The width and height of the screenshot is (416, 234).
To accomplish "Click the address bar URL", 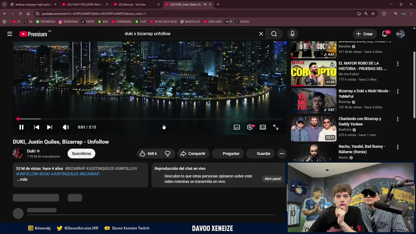I will (94, 14).
